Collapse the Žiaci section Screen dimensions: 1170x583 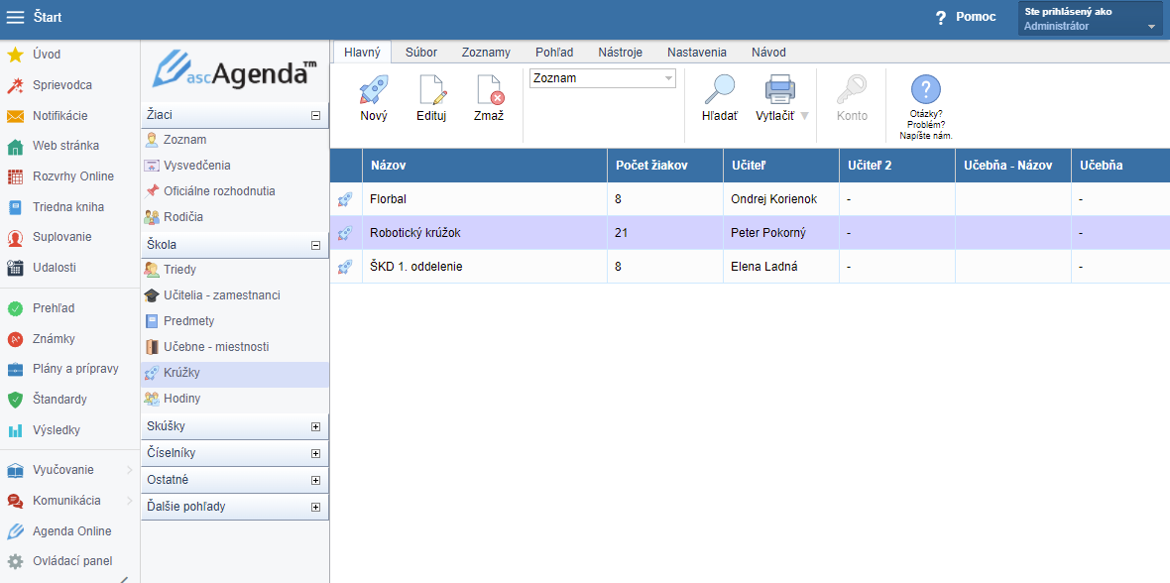click(315, 115)
